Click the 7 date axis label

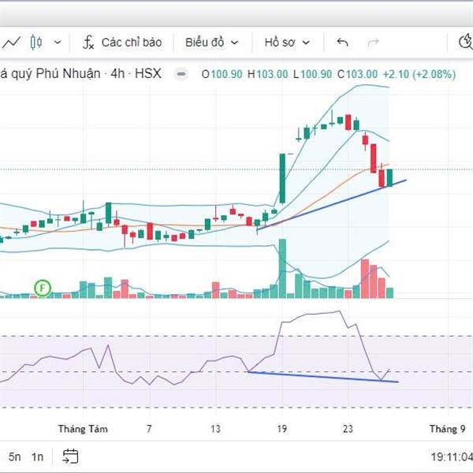[x=149, y=429]
